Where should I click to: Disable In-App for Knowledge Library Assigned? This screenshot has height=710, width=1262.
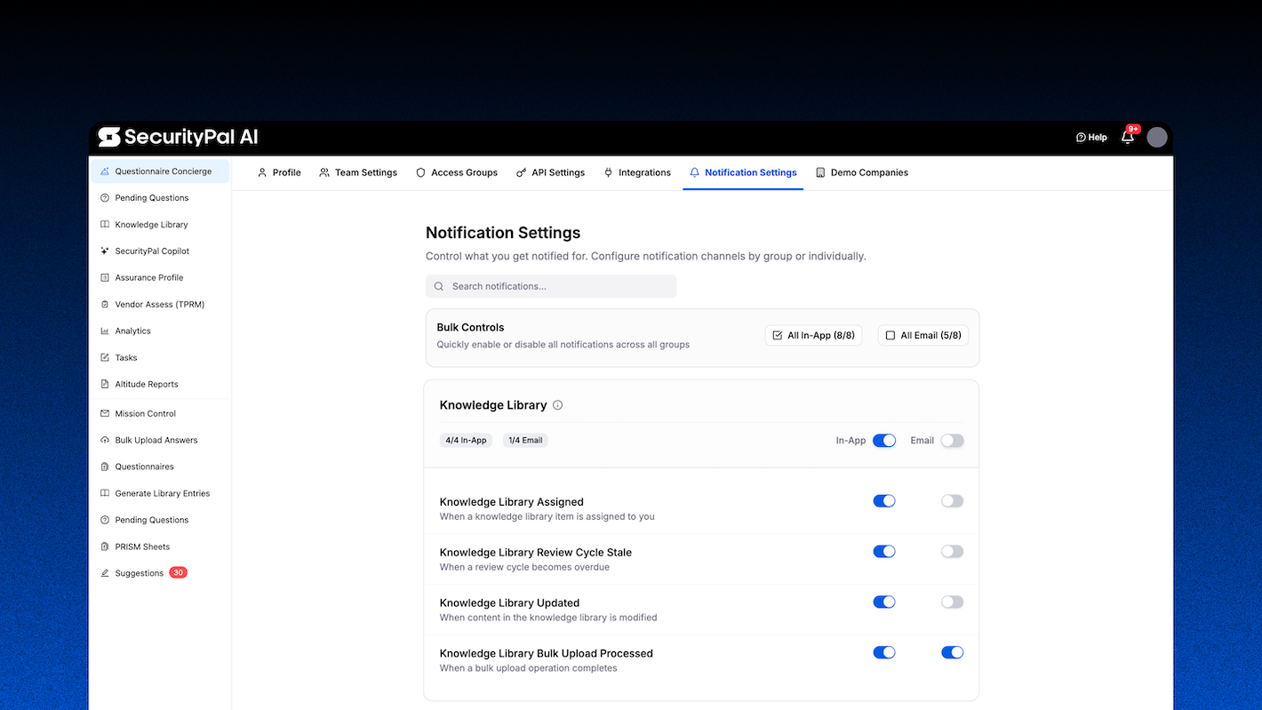pos(884,501)
